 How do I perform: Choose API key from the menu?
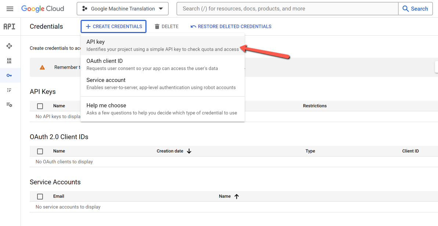point(163,45)
